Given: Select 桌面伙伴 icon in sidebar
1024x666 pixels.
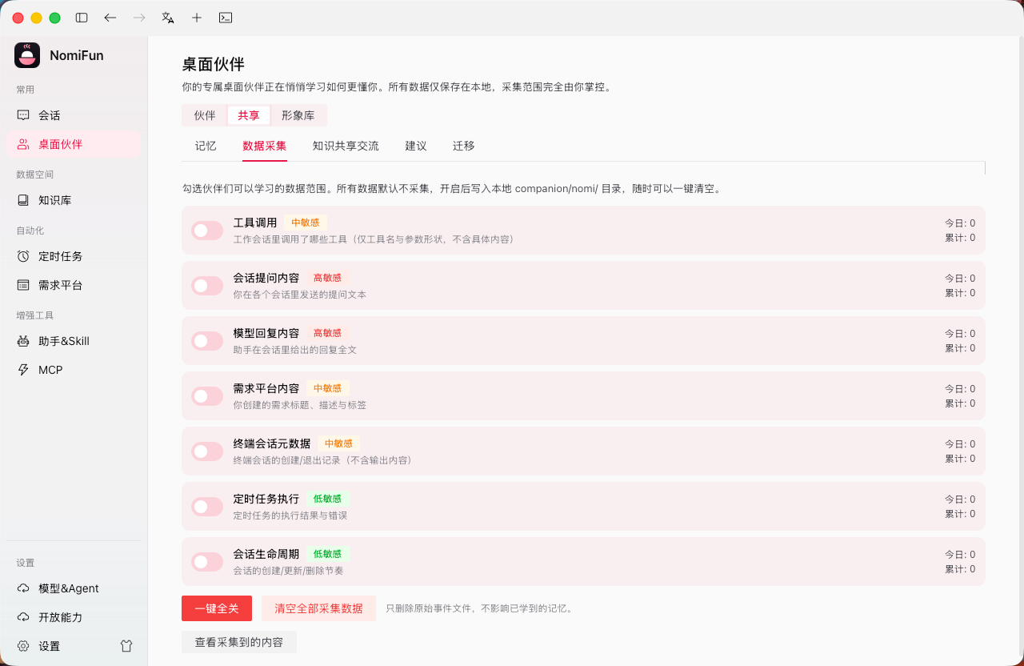Looking at the screenshot, I should pos(23,144).
